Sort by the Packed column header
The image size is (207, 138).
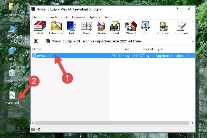142,49
